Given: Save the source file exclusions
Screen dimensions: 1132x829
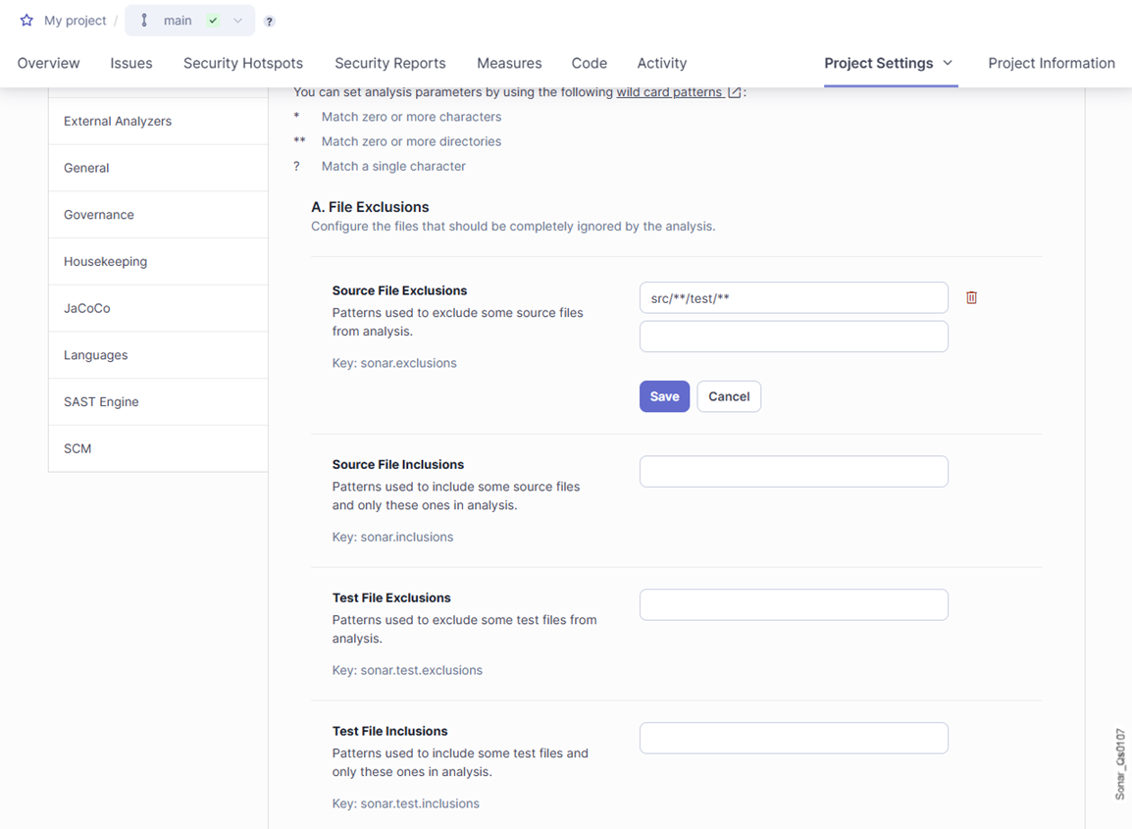Looking at the screenshot, I should point(664,396).
